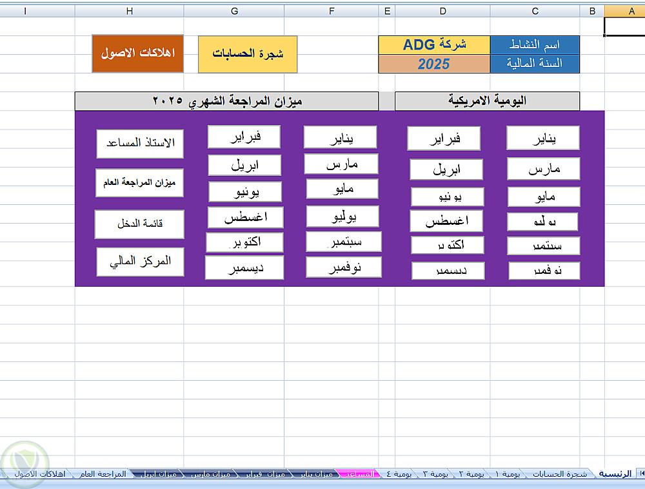Open فبراير in the اليومية الامريكية section
Viewport: 645px width, 489px height.
pyautogui.click(x=444, y=139)
